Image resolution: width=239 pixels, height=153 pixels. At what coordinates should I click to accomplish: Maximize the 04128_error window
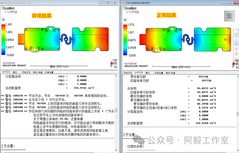108,3
